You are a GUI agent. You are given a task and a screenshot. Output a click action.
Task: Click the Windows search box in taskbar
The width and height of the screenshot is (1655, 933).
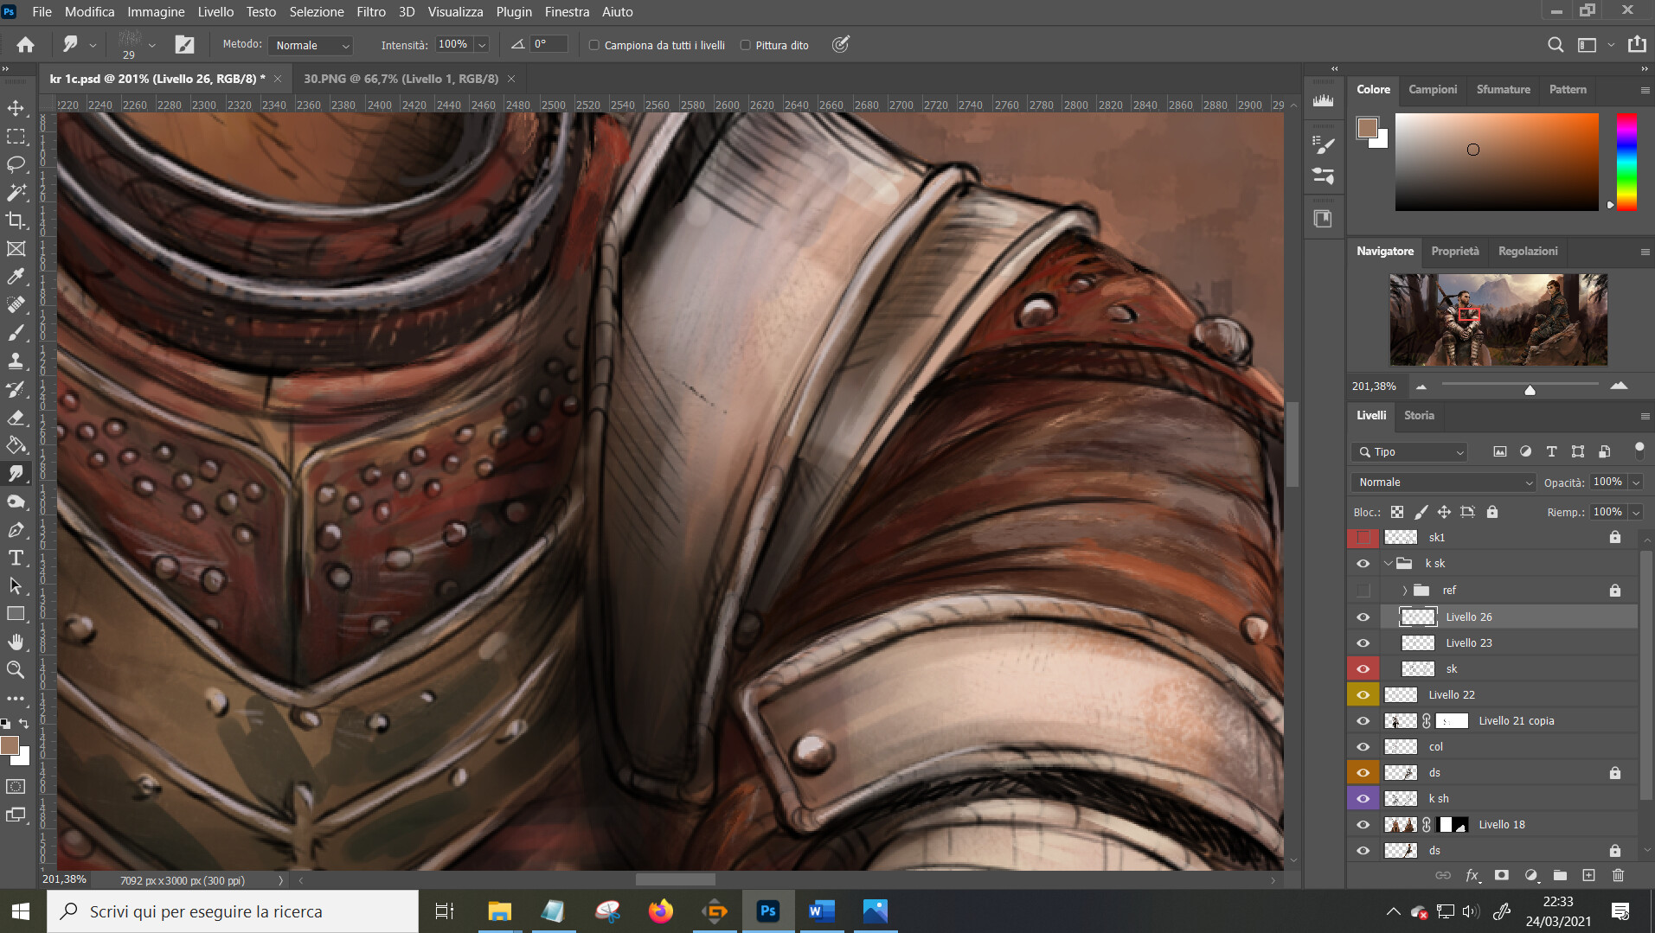234,911
